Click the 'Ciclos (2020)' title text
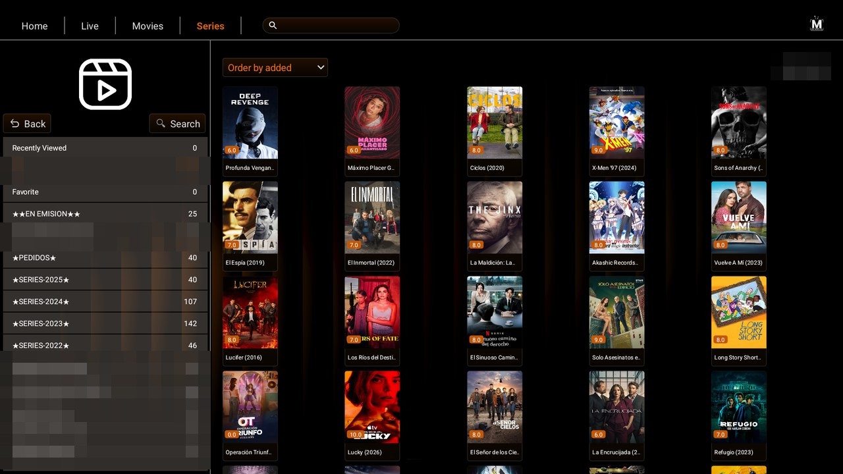 pos(487,168)
